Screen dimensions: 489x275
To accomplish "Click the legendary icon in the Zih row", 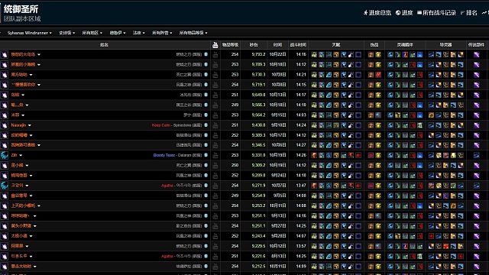I will 477,155.
